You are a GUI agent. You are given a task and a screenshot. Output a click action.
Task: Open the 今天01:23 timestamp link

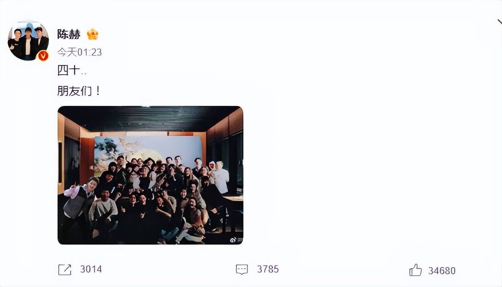[80, 52]
